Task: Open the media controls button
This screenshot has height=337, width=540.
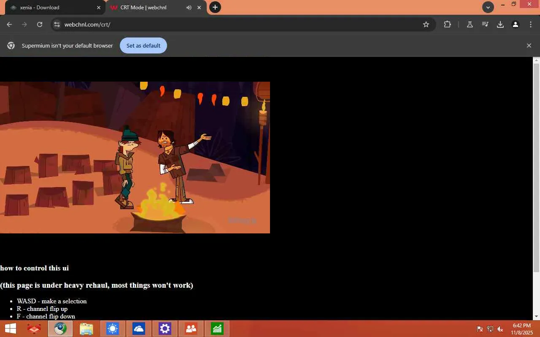Action: (485, 24)
